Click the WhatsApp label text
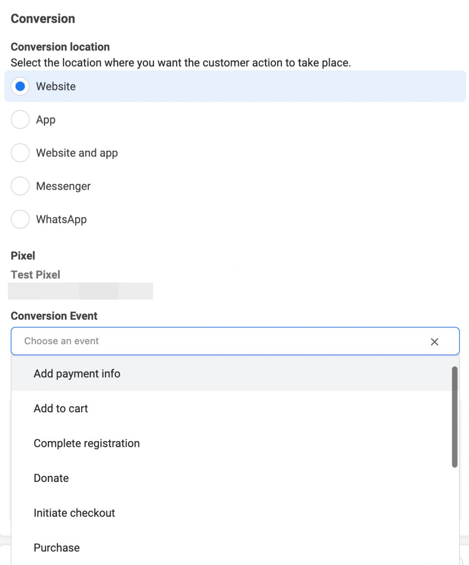Image resolution: width=469 pixels, height=565 pixels. pyautogui.click(x=61, y=219)
